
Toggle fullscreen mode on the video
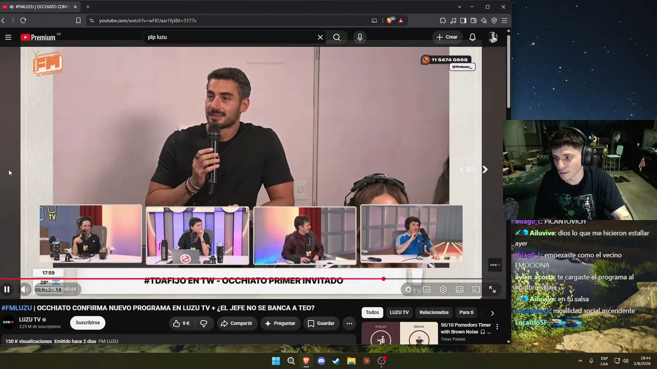tap(492, 290)
